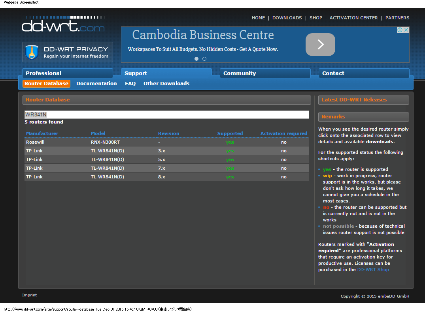Click the Router Database panel heading
This screenshot has width=425, height=311.
167,100
